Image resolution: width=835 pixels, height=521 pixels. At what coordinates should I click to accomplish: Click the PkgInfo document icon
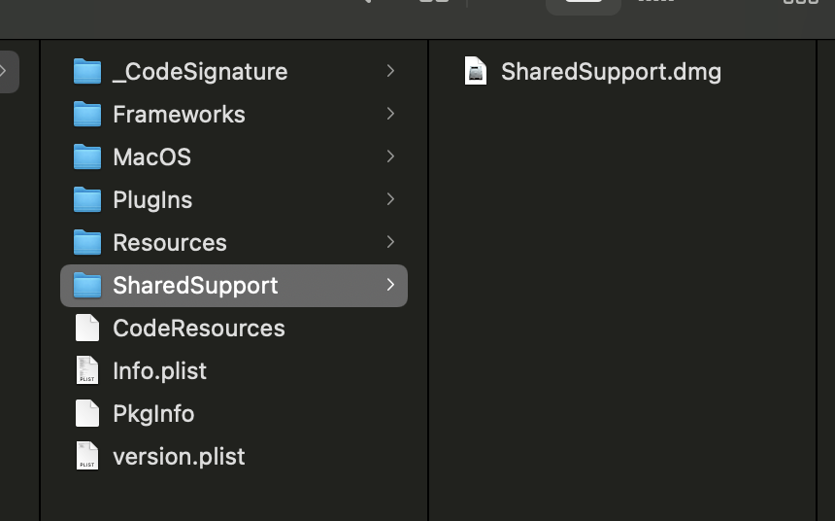(87, 414)
